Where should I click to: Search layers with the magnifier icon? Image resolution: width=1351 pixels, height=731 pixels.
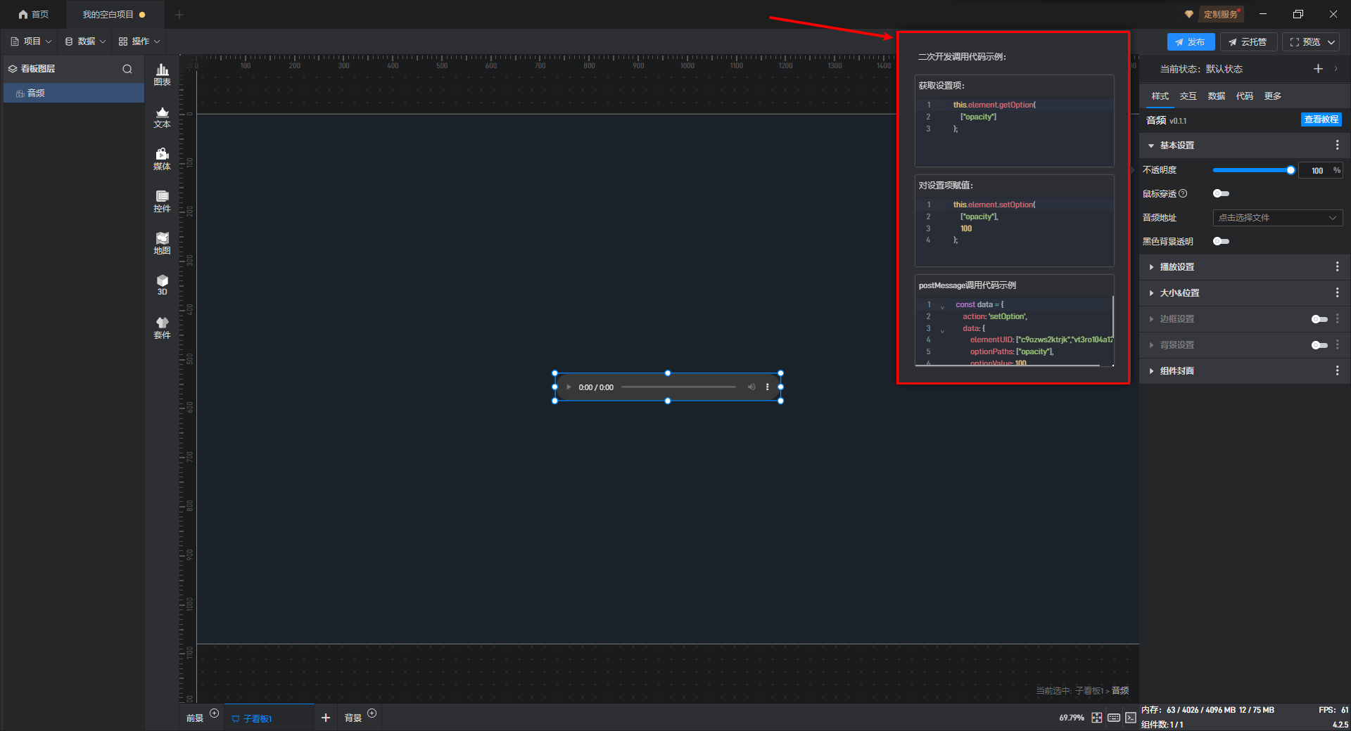[127, 69]
